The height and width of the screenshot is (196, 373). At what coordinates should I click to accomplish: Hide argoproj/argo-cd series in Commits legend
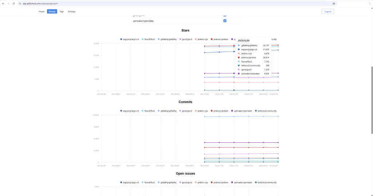click(x=129, y=111)
